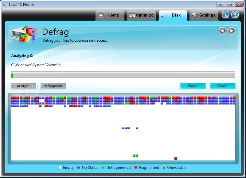
Task: Cancel the disk analysis
Action: click(222, 86)
